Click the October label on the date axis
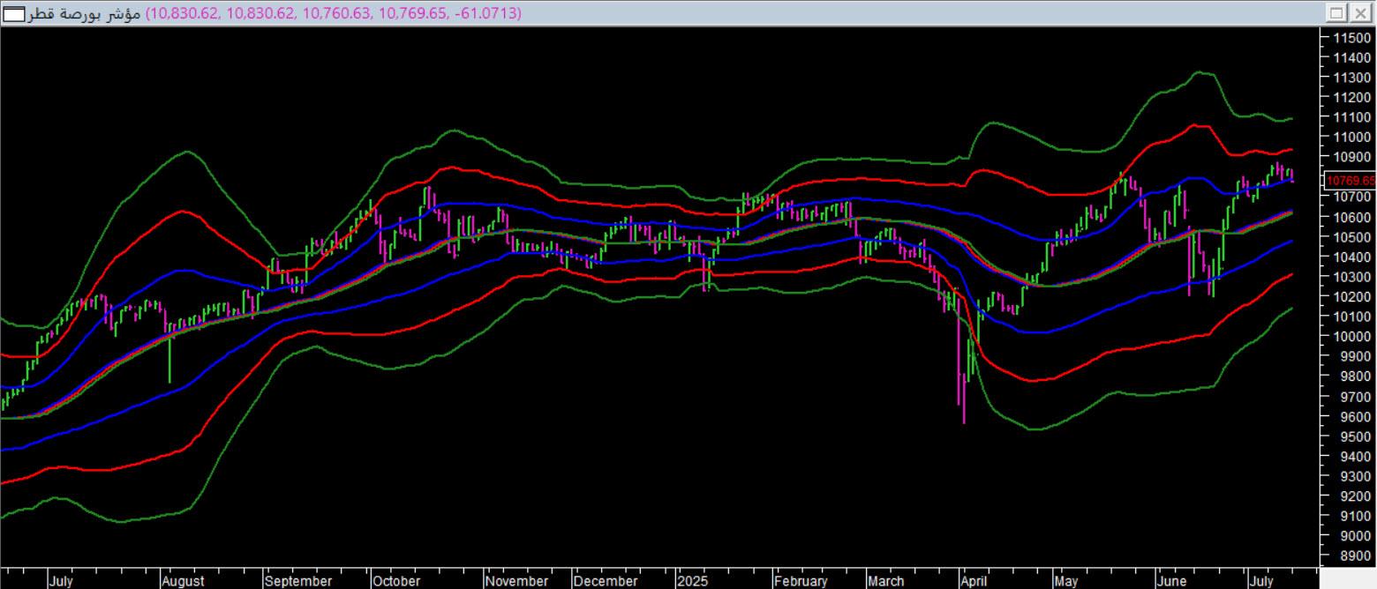The height and width of the screenshot is (589, 1377). (x=396, y=581)
